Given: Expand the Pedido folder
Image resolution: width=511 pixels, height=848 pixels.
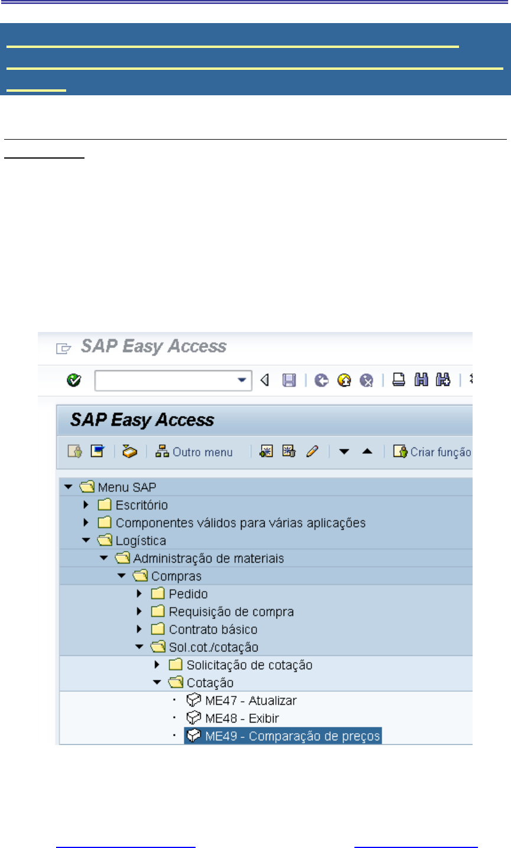Looking at the screenshot, I should 139,594.
